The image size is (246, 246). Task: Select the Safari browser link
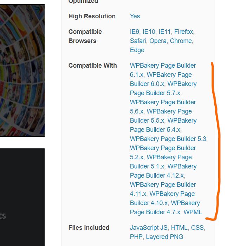pos(138,41)
